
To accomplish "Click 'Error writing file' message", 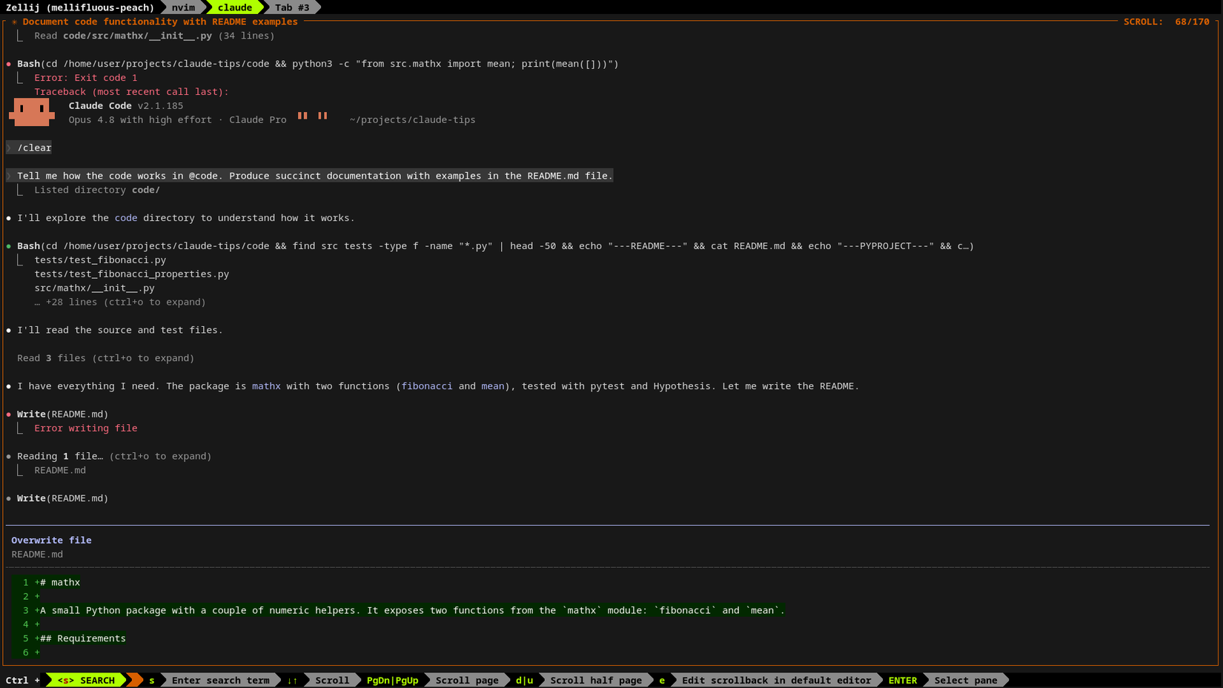I will (x=86, y=429).
